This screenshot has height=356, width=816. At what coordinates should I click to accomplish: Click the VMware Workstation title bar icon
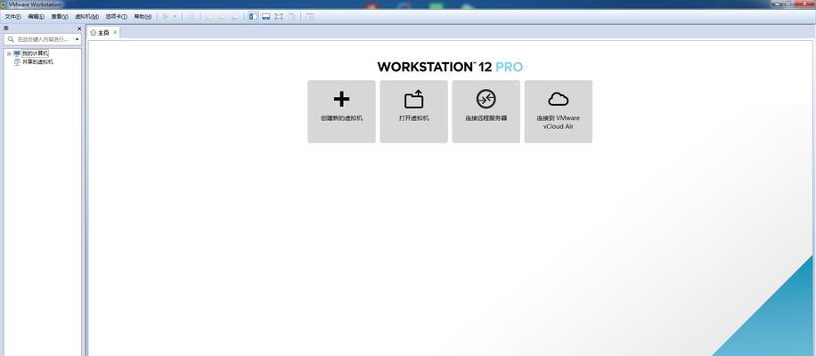(x=4, y=4)
